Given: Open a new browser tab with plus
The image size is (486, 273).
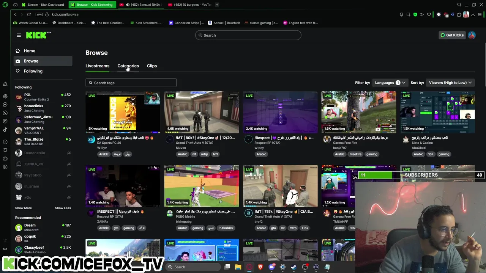Looking at the screenshot, I should click(217, 5).
